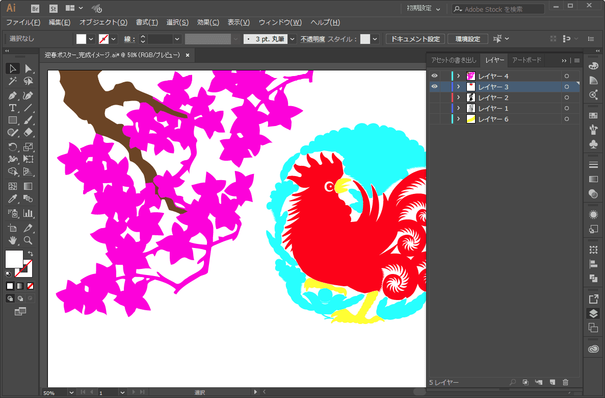
Task: Open the stroke color dropdown in control bar
Action: (114, 39)
